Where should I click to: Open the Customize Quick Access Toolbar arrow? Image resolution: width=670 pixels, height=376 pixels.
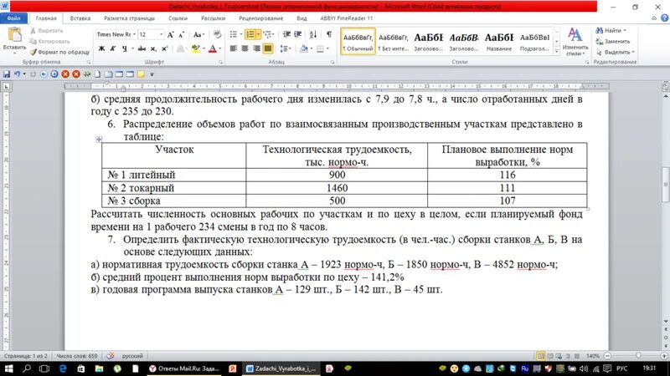152,74
